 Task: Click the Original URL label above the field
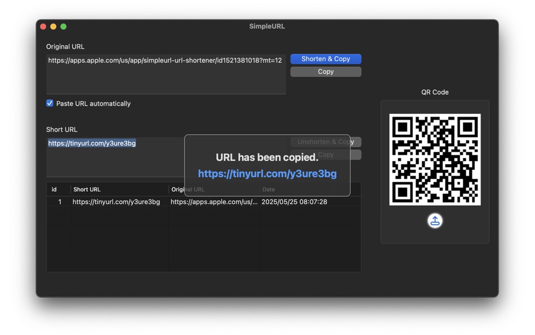[x=65, y=46]
